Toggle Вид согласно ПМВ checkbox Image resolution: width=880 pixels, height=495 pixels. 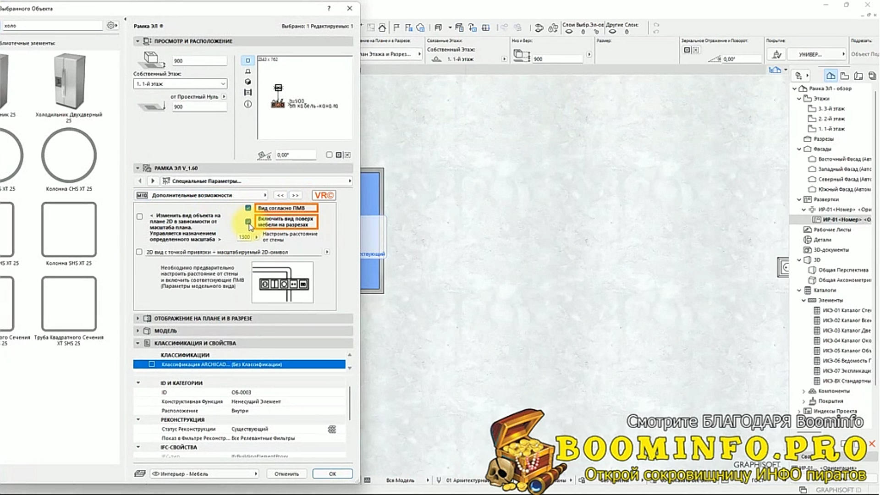coord(248,208)
